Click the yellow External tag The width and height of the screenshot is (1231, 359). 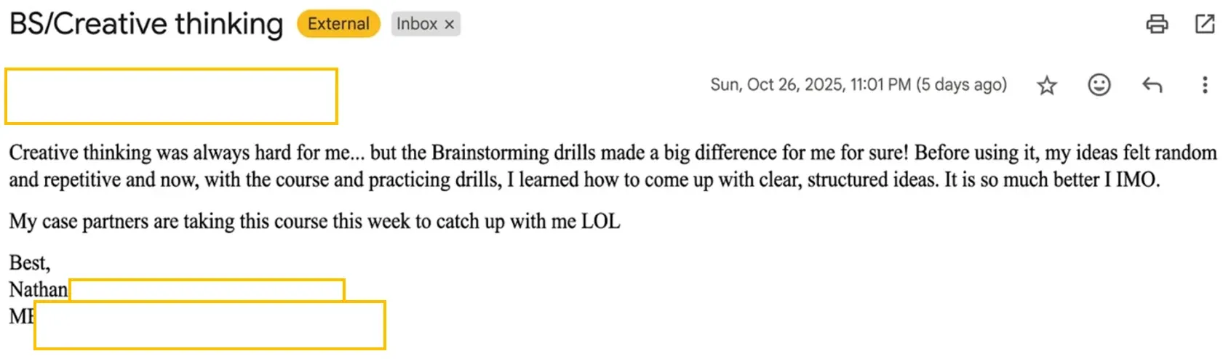pyautogui.click(x=338, y=24)
